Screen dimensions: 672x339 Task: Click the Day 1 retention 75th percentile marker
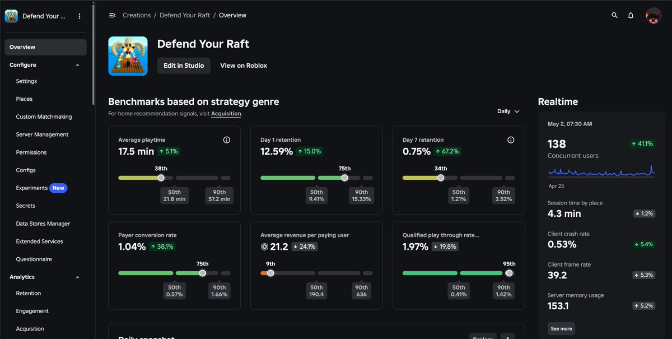(x=344, y=178)
